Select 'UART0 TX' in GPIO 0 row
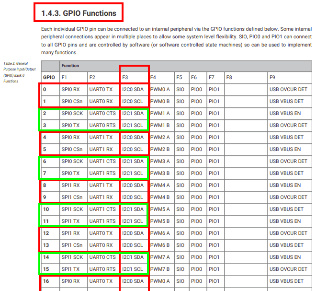Viewport: 316px width, 291px height. [101, 89]
